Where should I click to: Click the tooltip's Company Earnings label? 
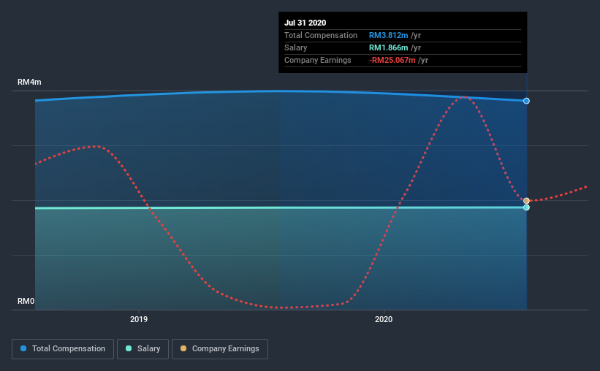point(318,60)
